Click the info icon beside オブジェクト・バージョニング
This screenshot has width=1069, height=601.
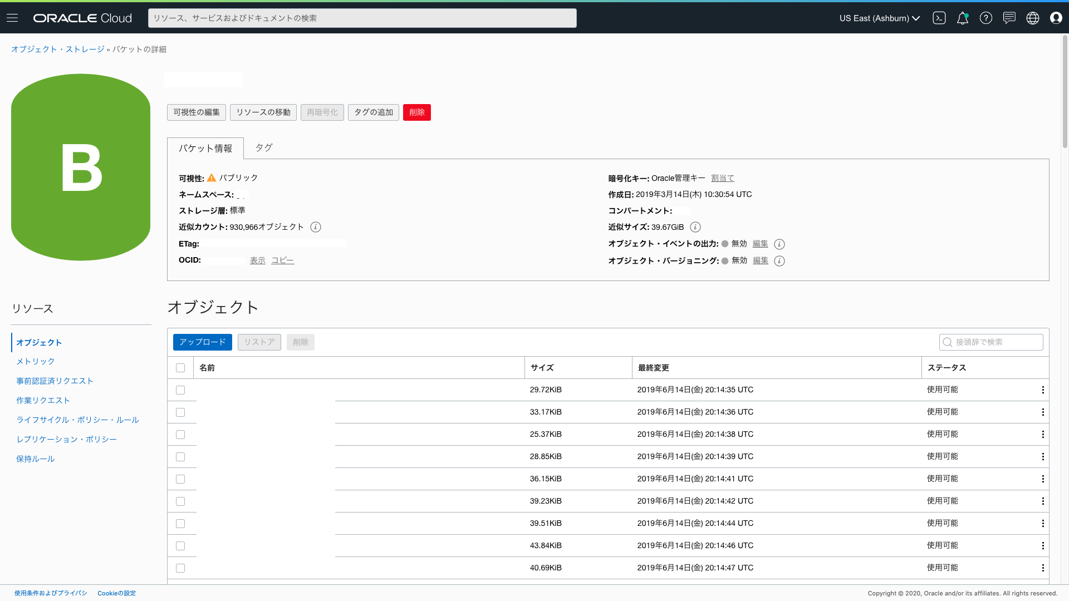tap(779, 261)
